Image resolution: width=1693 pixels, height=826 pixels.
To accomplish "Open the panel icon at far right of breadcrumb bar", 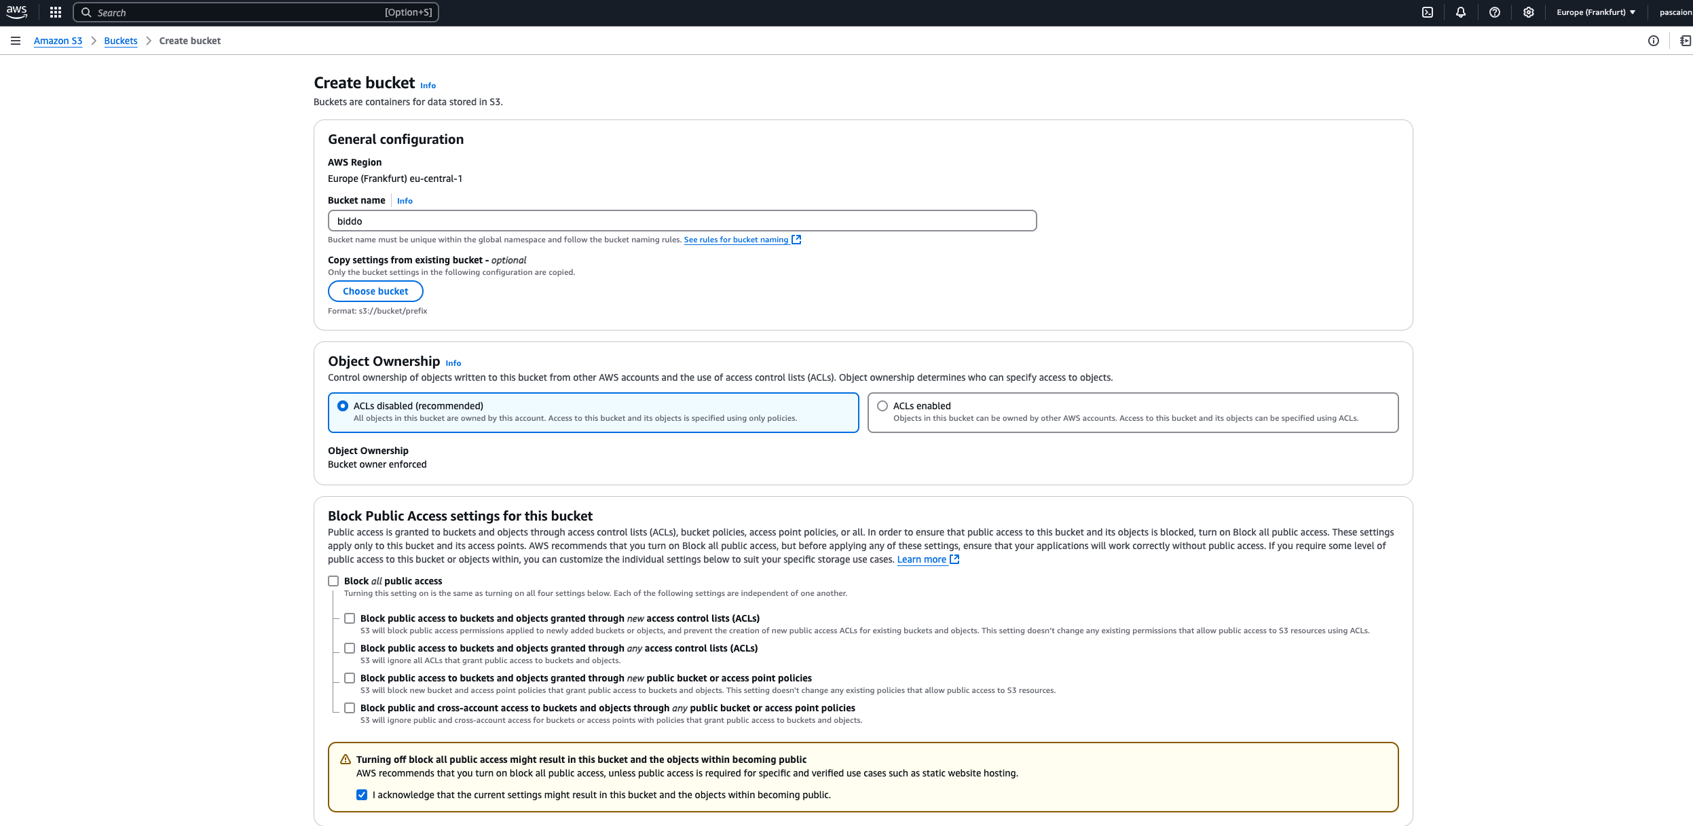I will click(1686, 41).
